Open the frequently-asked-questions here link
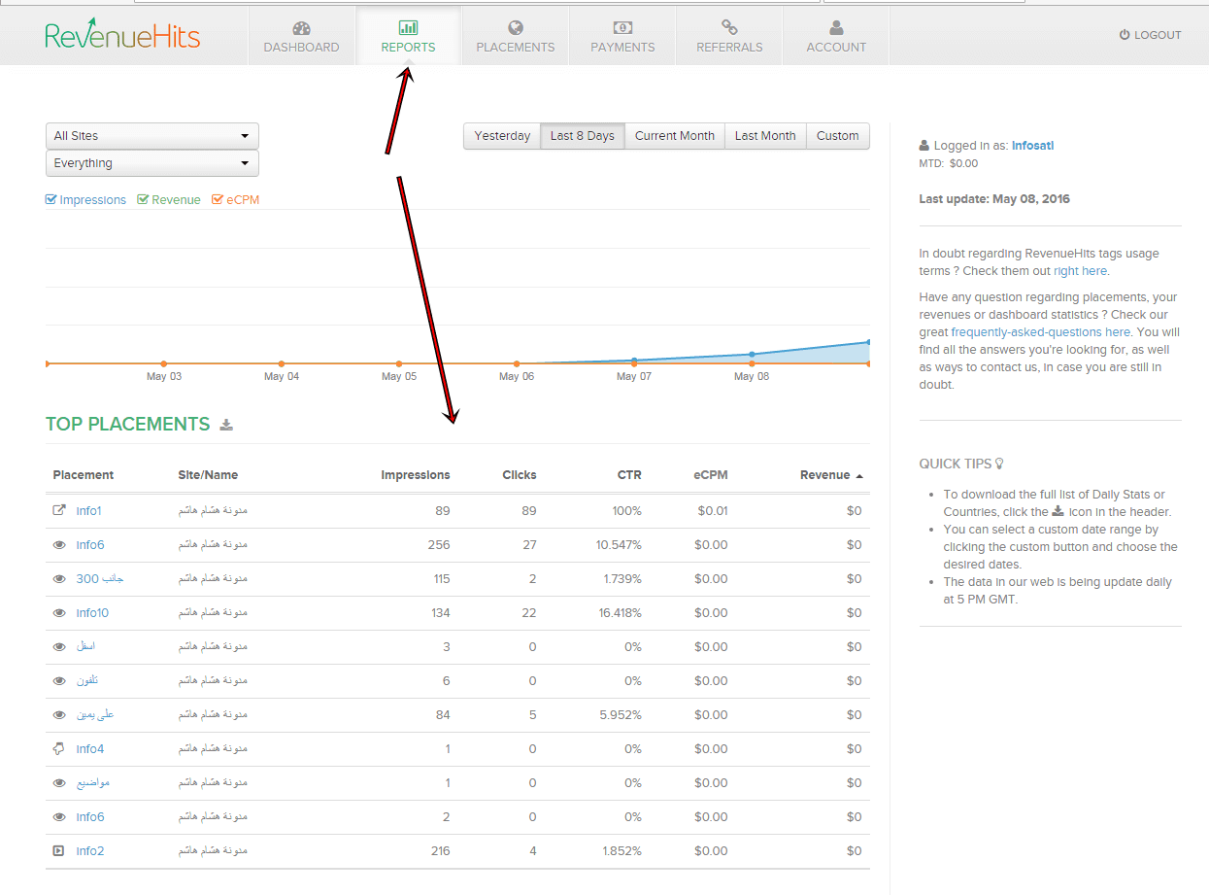1209x895 pixels. coord(1041,332)
